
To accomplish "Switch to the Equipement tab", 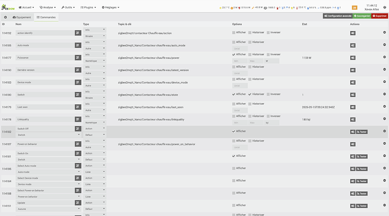I will (x=22, y=17).
